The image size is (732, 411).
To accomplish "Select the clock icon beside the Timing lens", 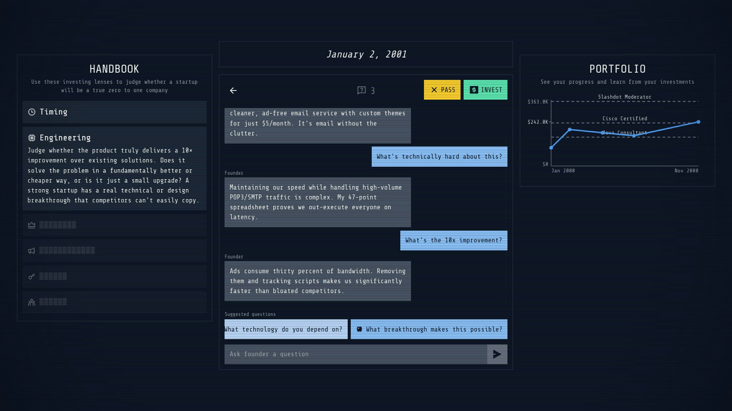I will (x=32, y=112).
